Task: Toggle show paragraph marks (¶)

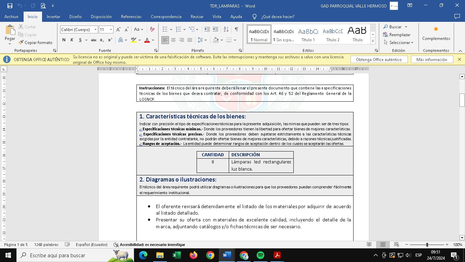Action: pos(236,30)
